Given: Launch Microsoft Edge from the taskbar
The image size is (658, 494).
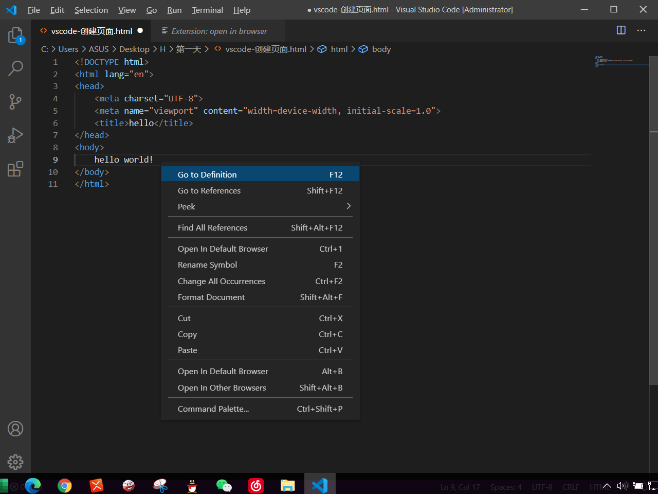Looking at the screenshot, I should pyautogui.click(x=33, y=485).
